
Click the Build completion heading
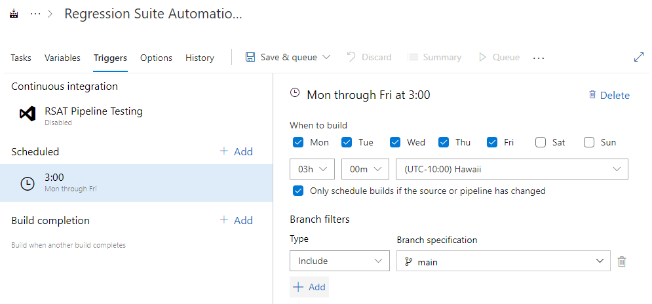(x=50, y=220)
